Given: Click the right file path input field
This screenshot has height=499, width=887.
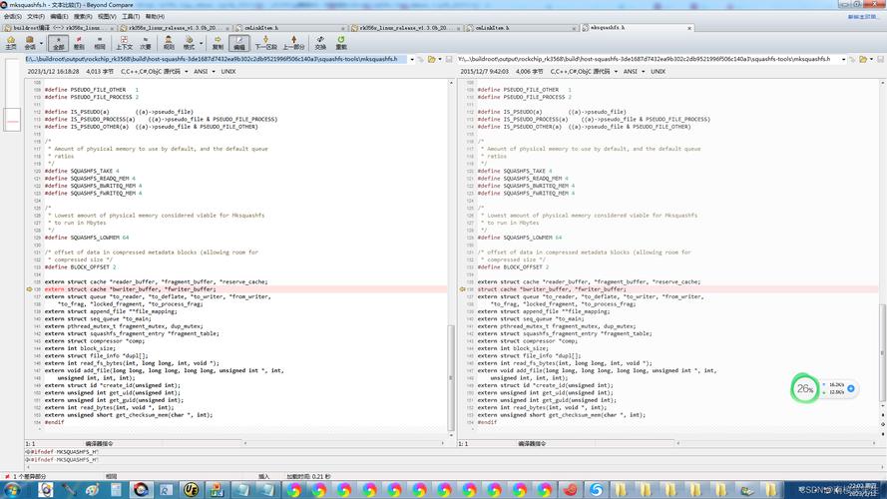Looking at the screenshot, I should (649, 59).
